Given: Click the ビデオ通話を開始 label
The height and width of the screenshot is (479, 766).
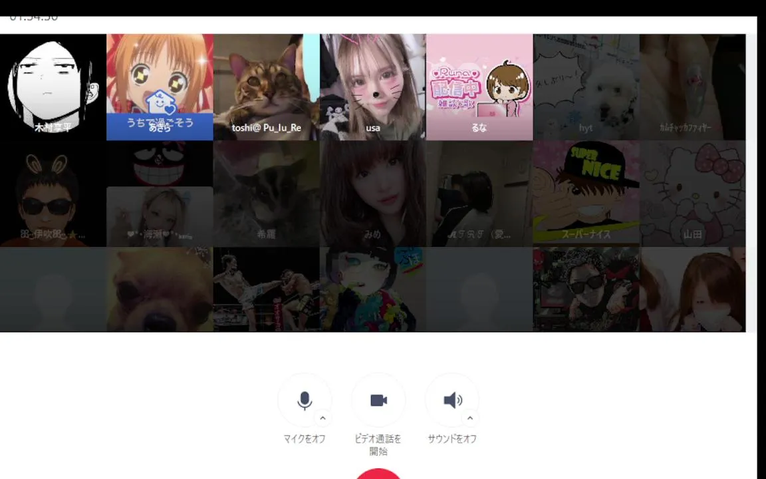Looking at the screenshot, I should tap(378, 445).
